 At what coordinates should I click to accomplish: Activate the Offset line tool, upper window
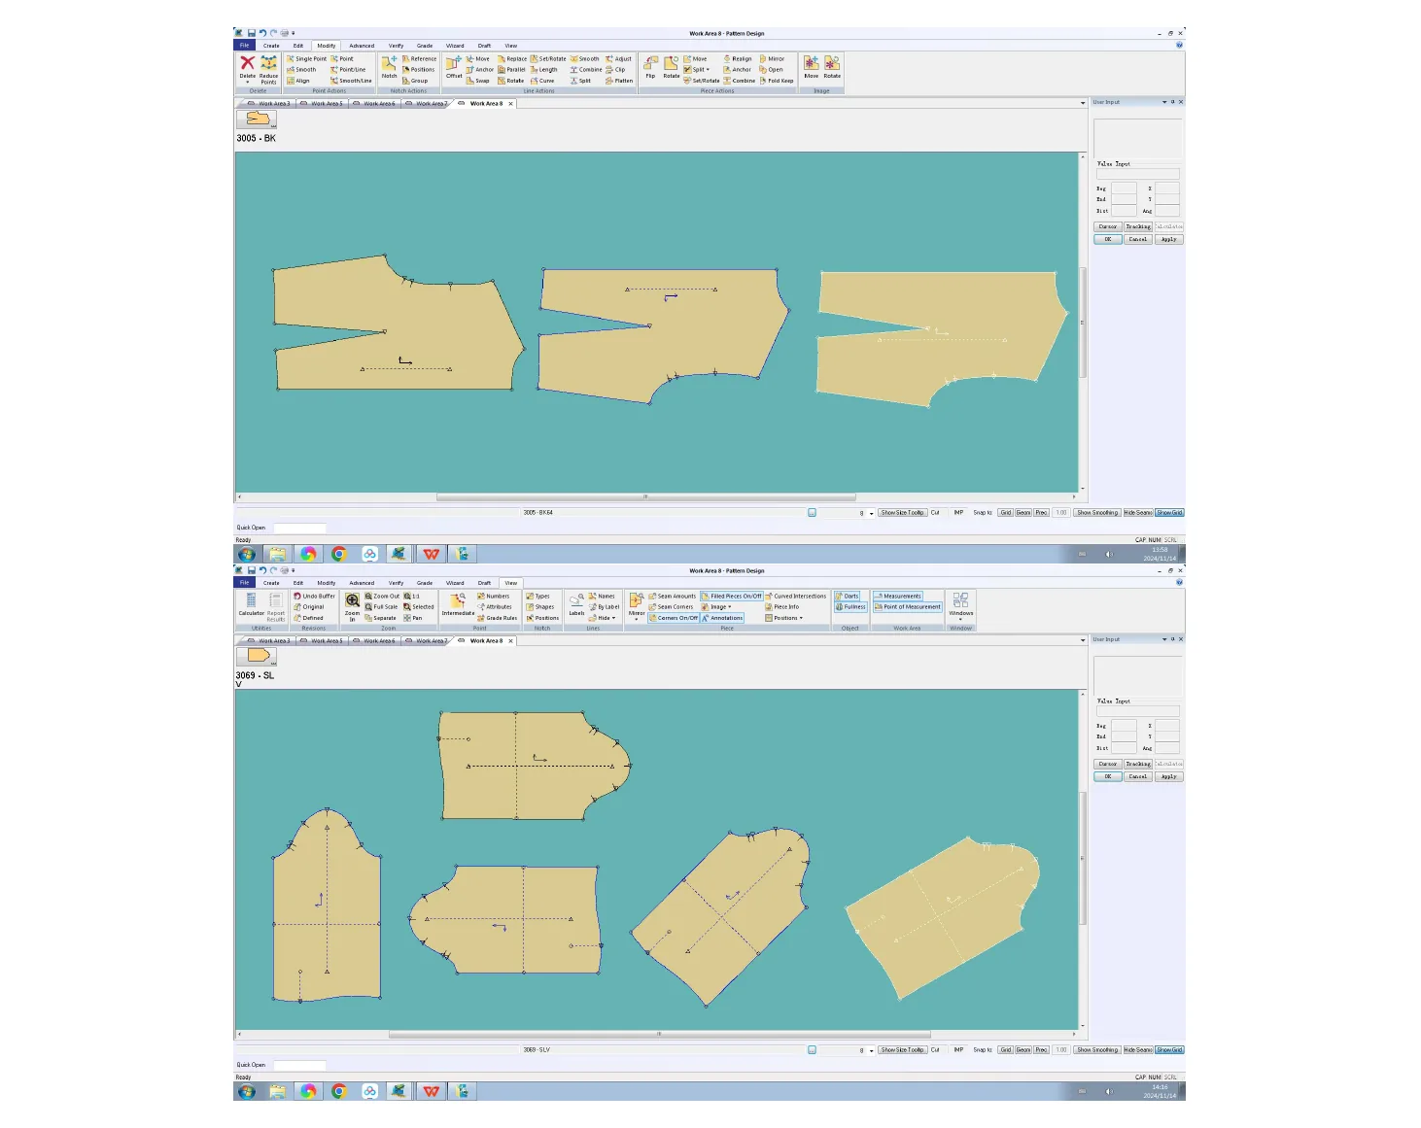454,68
